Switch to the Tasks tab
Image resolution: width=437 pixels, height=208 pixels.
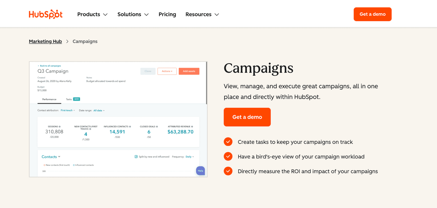click(69, 99)
